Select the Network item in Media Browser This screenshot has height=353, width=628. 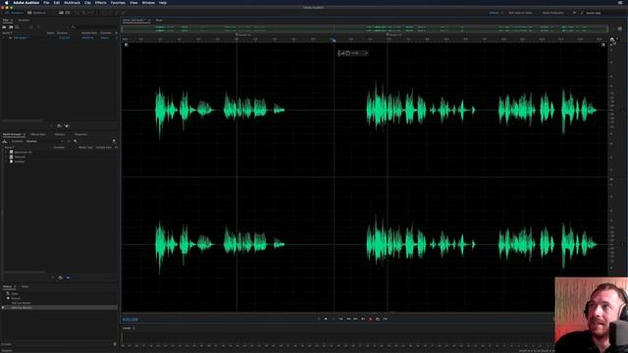[20, 157]
